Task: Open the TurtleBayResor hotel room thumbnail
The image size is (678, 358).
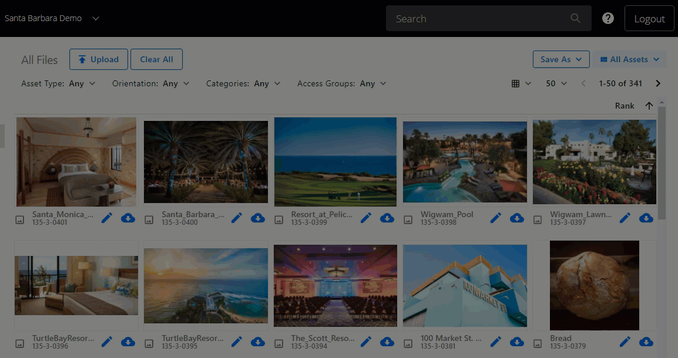Action: coord(76,285)
